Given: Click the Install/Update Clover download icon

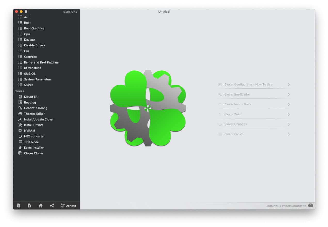Looking at the screenshot, I should 20,119.
